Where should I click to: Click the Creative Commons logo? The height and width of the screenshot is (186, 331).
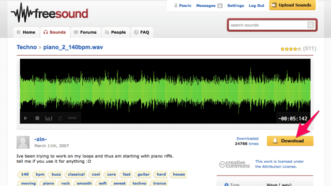(234, 164)
